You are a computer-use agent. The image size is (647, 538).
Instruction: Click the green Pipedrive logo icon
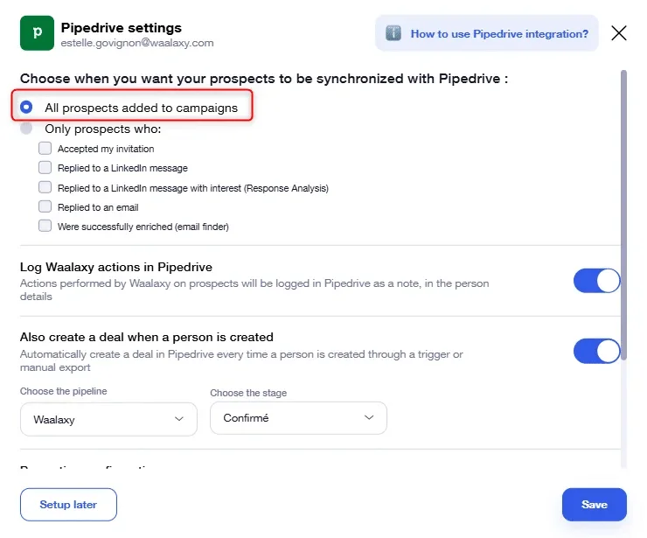(37, 33)
